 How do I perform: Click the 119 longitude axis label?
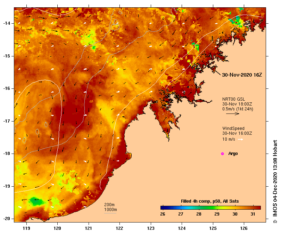click(26, 228)
